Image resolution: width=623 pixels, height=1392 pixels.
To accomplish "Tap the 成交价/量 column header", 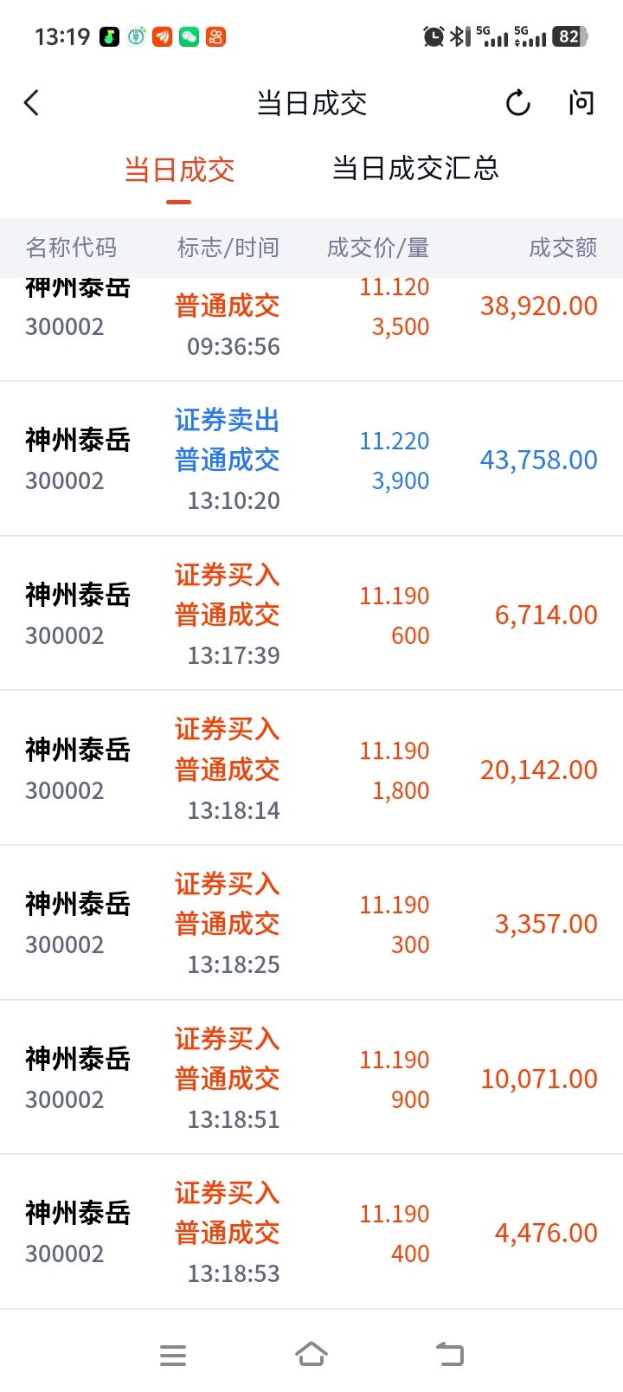I will coord(378,248).
